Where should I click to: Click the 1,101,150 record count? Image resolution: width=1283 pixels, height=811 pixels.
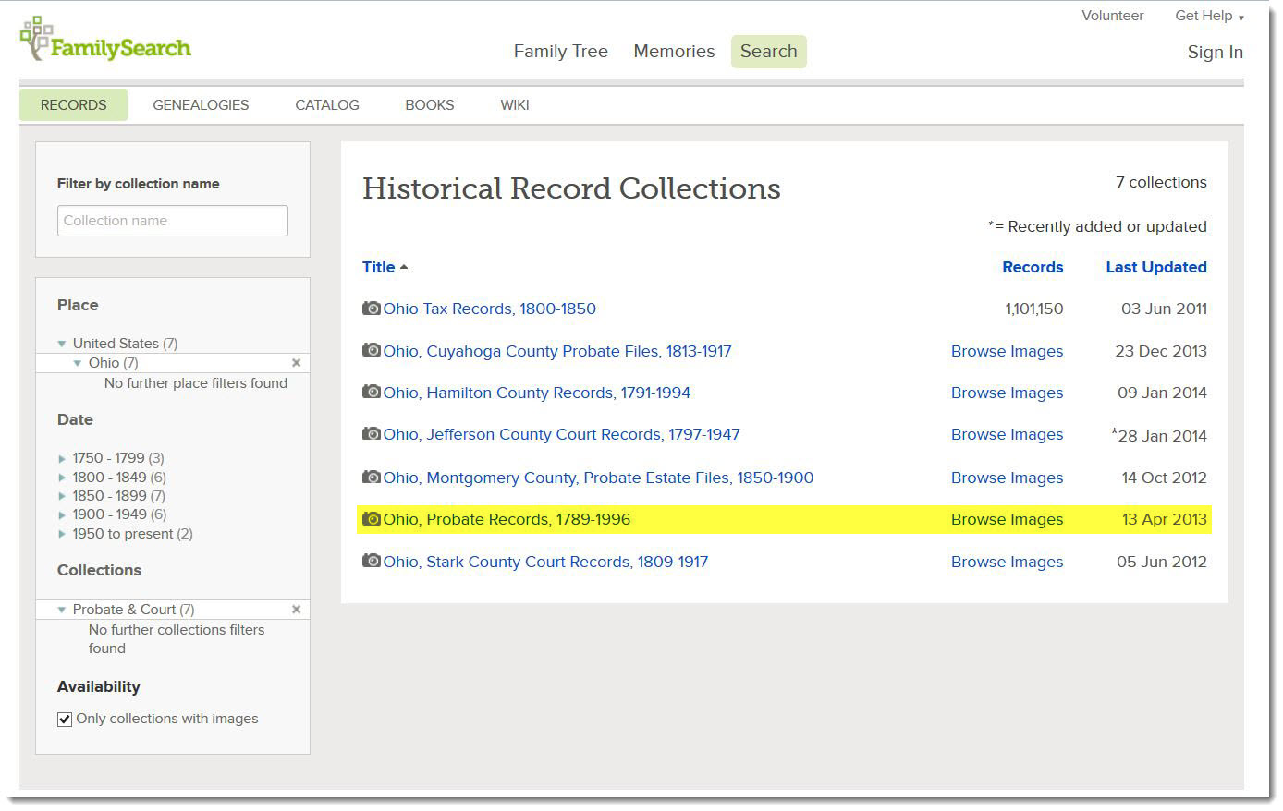point(1034,309)
